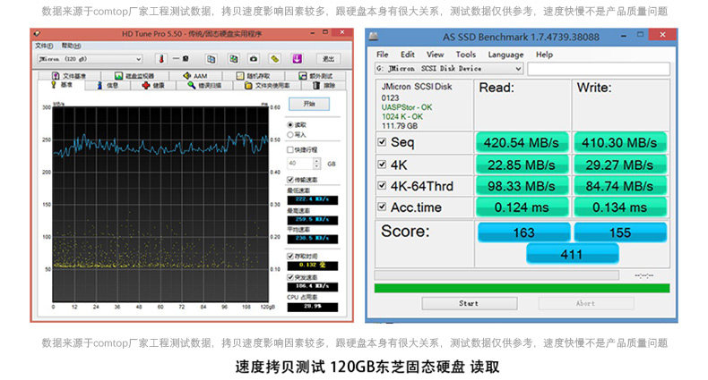Select the 基准 benchmark tab
This screenshot has width=708, height=380.
[x=62, y=85]
